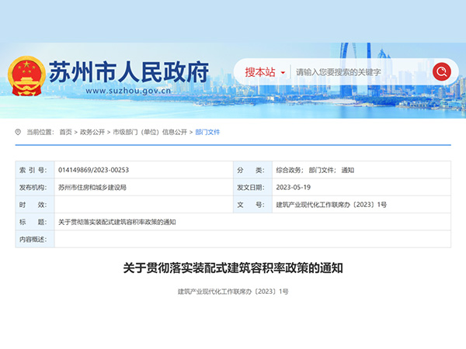The height and width of the screenshot is (349, 466).
Task: Click the 内容概述 label cell
Action: coord(35,239)
